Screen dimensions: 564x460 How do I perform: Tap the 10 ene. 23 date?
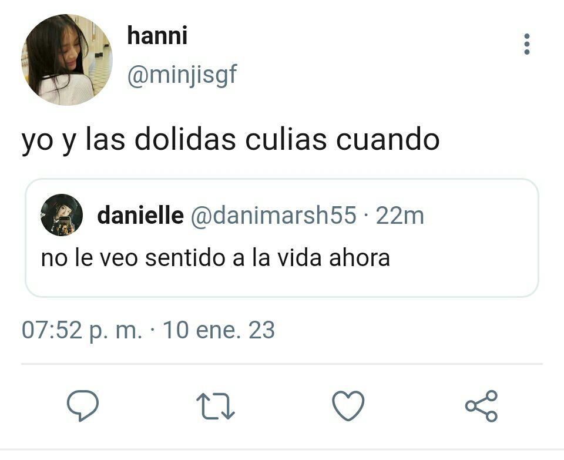(x=219, y=330)
